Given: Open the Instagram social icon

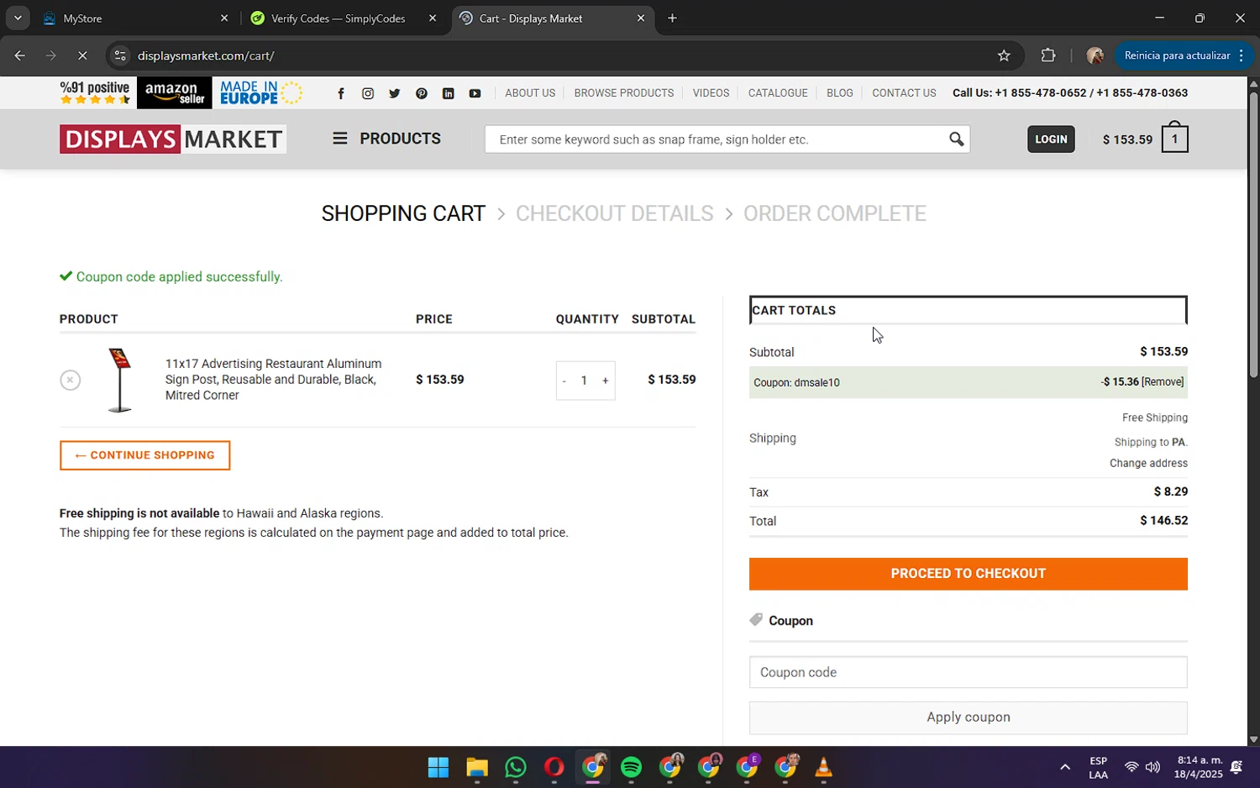Looking at the screenshot, I should click(367, 93).
